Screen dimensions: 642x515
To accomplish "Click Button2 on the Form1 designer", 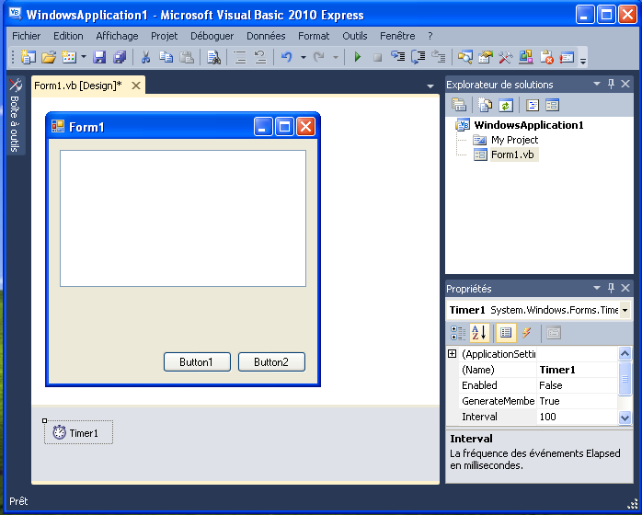I will tap(271, 362).
